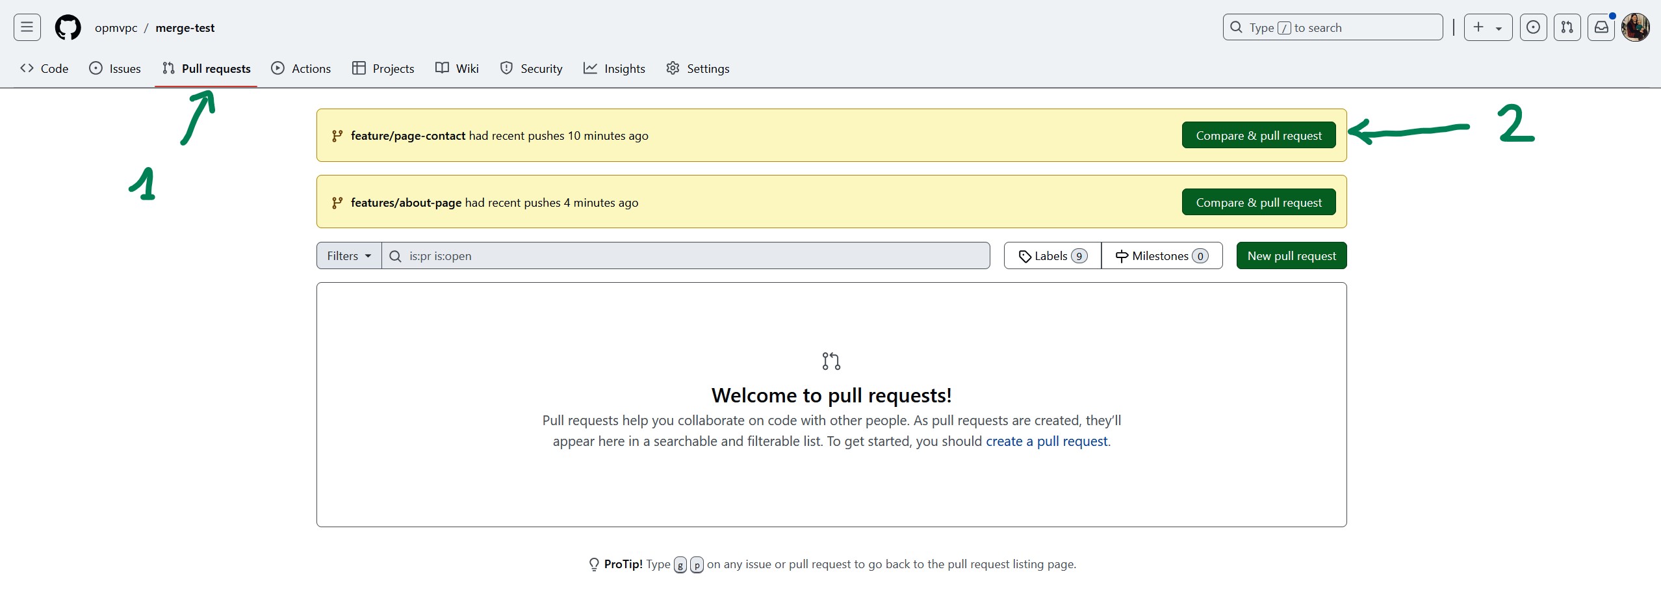Follow the create a pull request link
The image size is (1661, 600).
pyautogui.click(x=1046, y=441)
